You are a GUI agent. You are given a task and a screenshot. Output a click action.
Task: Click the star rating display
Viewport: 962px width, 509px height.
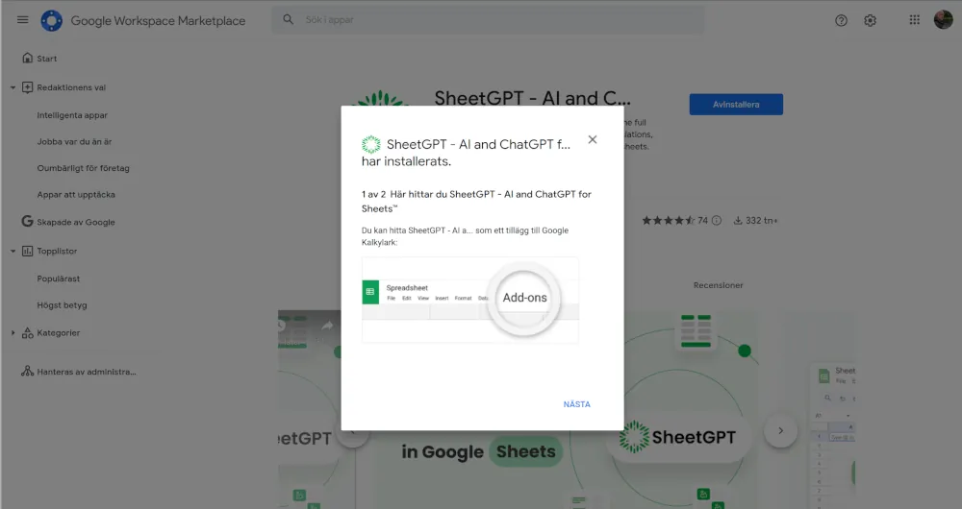tap(669, 221)
